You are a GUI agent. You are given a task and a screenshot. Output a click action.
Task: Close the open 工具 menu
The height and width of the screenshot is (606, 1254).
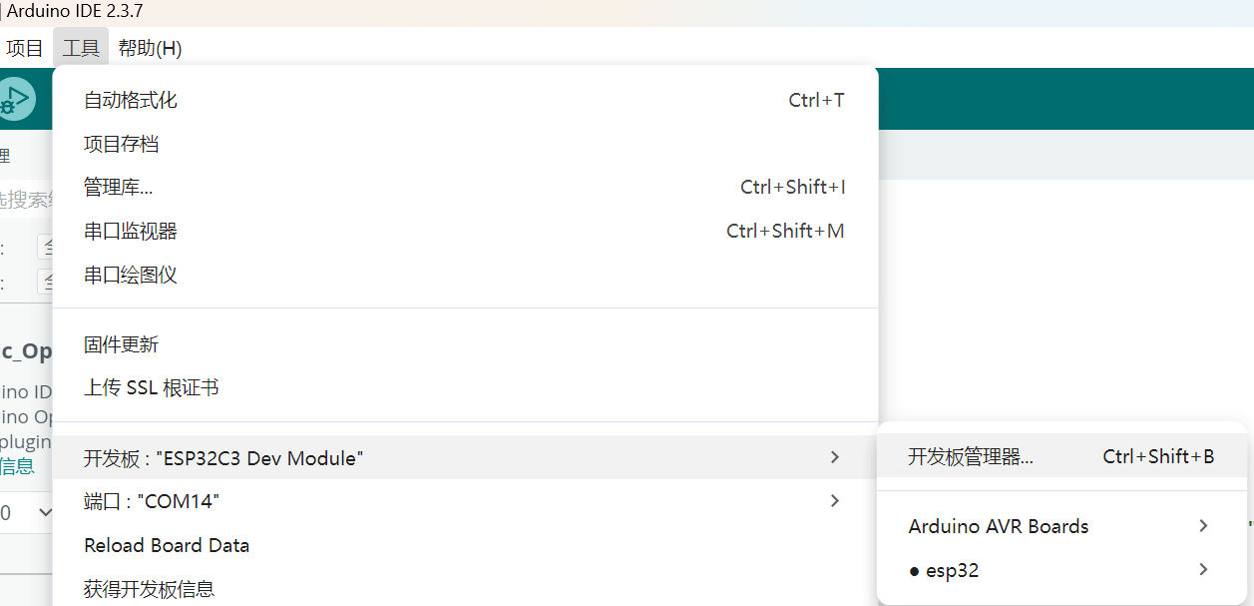click(81, 48)
